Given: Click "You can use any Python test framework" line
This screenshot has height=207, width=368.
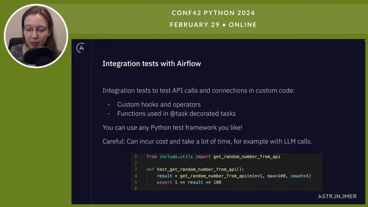Looking at the screenshot, I should 172,128.
